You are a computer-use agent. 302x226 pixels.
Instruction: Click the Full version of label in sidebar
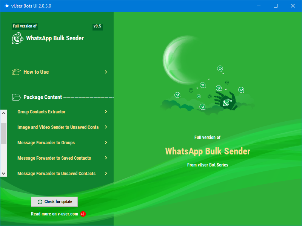pos(25,26)
